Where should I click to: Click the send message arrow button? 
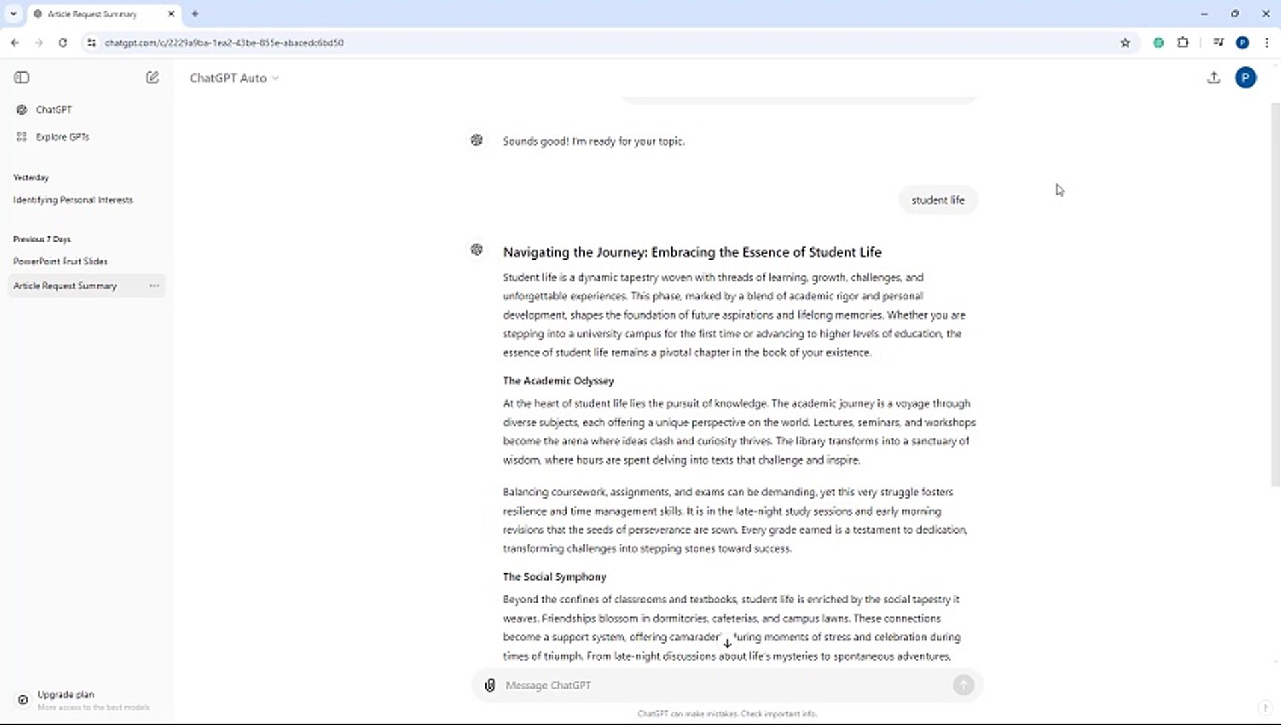click(x=963, y=685)
